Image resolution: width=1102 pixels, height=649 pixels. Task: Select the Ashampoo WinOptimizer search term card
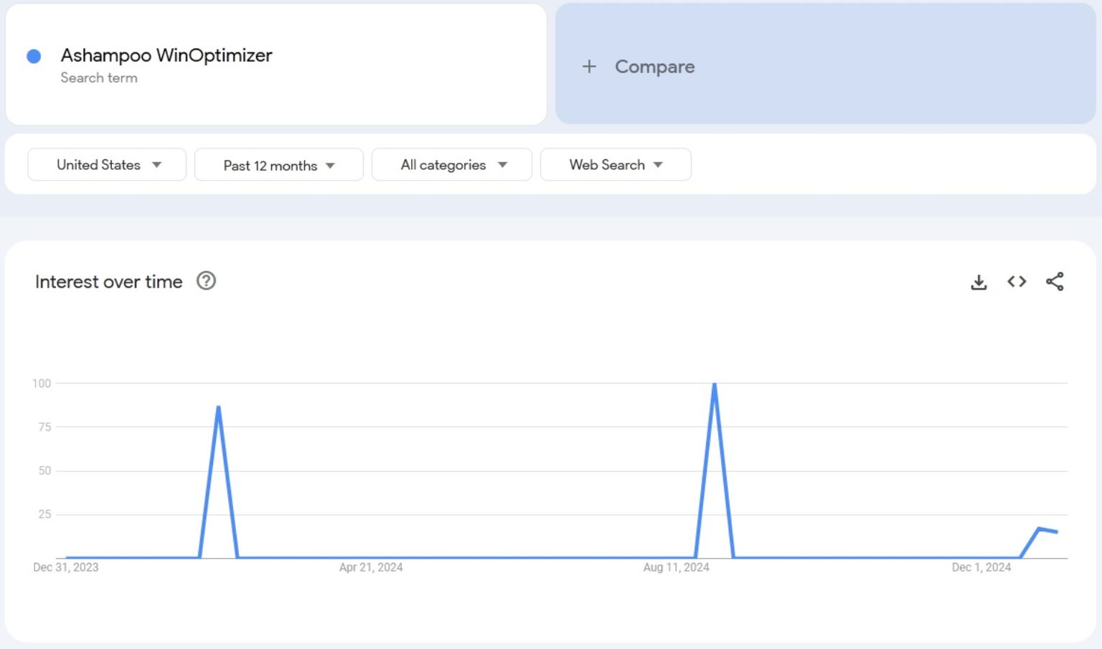click(x=275, y=64)
